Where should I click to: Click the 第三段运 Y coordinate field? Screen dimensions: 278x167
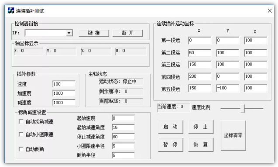[x=228, y=65]
